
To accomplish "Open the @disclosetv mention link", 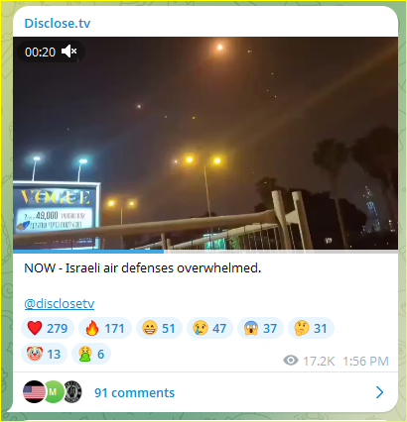I will pyautogui.click(x=60, y=303).
